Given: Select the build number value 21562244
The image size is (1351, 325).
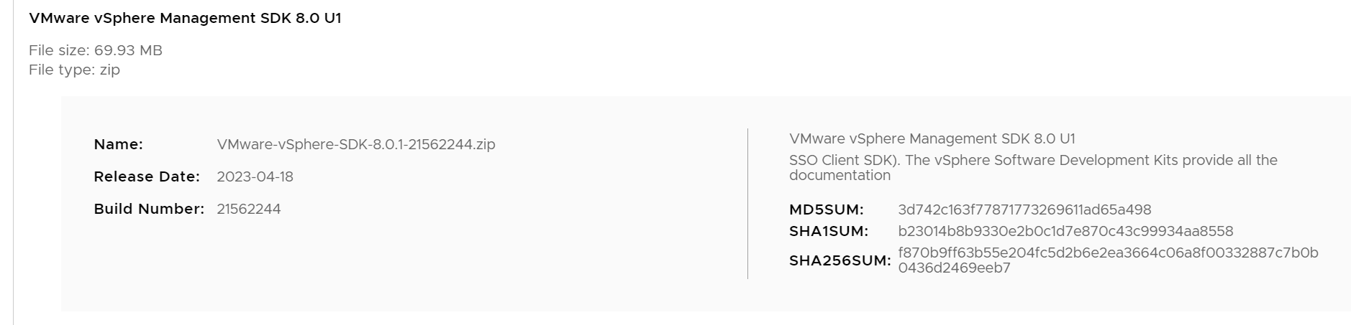Looking at the screenshot, I should (x=248, y=209).
